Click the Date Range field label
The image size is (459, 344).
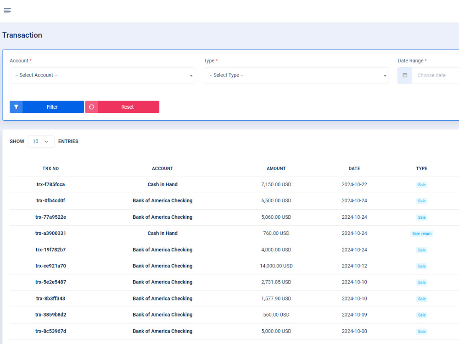tap(410, 61)
